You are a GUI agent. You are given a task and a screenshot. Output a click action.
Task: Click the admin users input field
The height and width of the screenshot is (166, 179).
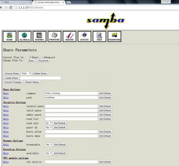71,115
